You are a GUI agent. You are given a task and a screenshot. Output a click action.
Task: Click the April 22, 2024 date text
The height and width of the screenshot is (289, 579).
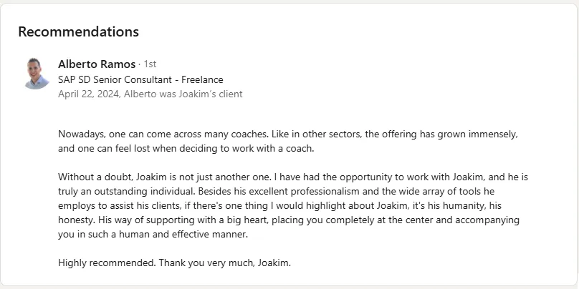pyautogui.click(x=89, y=94)
